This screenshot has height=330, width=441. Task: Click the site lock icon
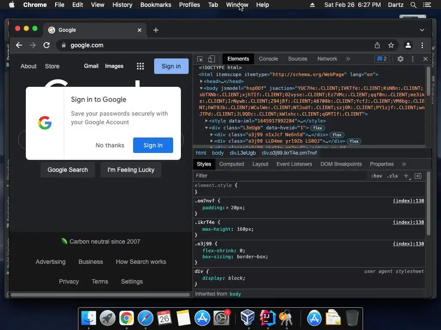[64, 45]
